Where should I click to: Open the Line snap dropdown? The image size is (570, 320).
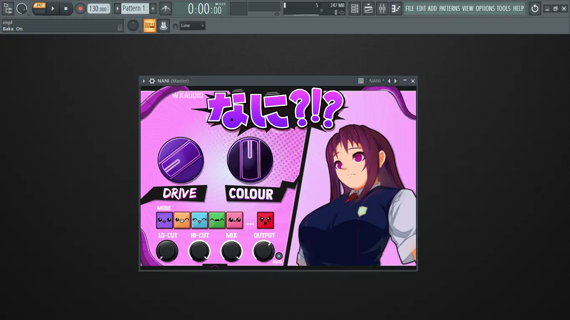[x=192, y=26]
